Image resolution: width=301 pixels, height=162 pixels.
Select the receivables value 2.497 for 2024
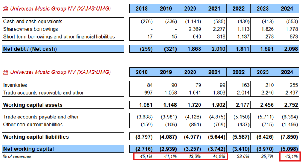click(x=291, y=93)
